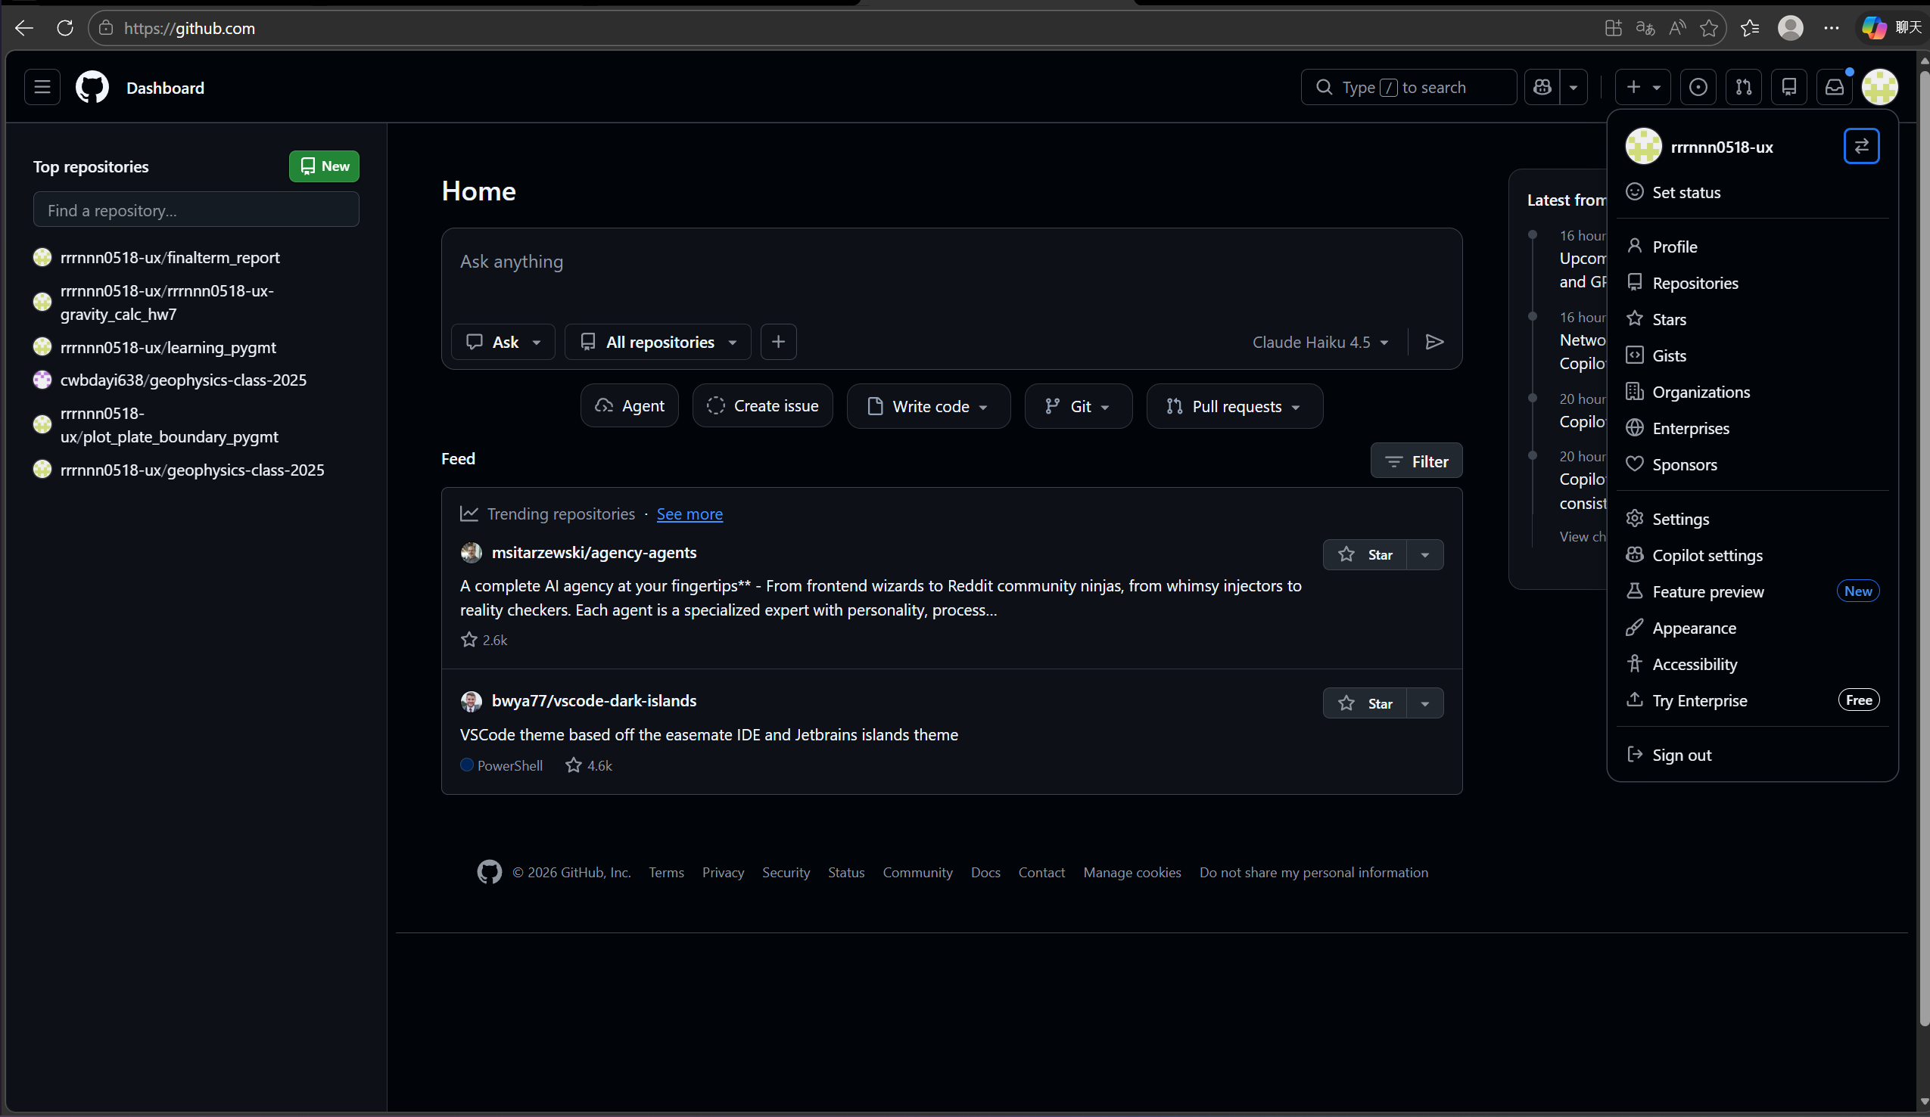Open Settings from user menu
The image size is (1930, 1117).
1752,519
